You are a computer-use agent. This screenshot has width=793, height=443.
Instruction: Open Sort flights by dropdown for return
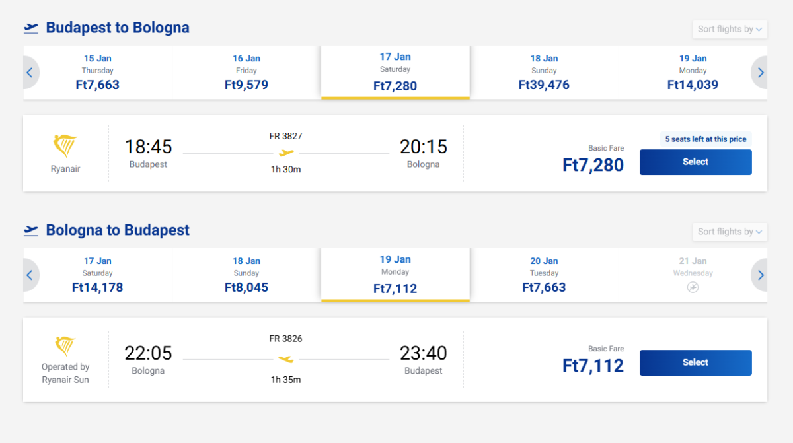click(x=730, y=232)
